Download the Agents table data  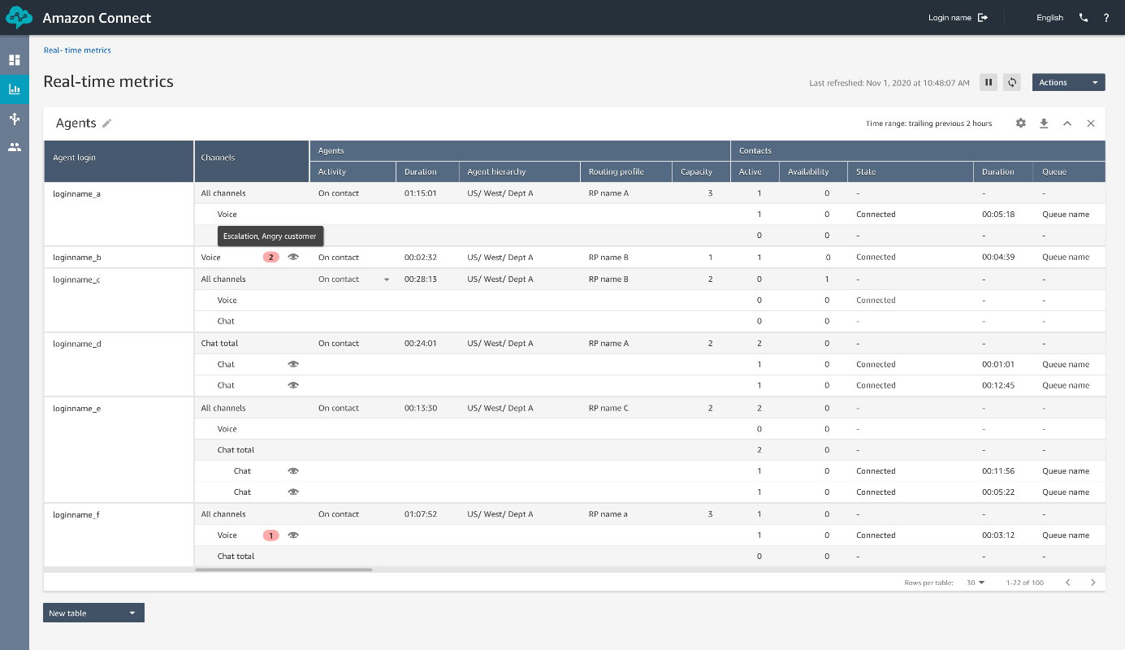coord(1045,123)
